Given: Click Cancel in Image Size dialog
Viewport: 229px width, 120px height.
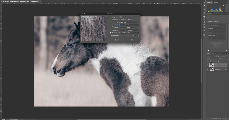Looking at the screenshot, I should coord(117,40).
